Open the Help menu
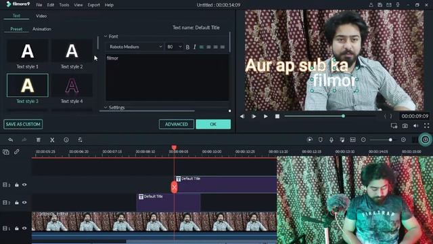 109,5
